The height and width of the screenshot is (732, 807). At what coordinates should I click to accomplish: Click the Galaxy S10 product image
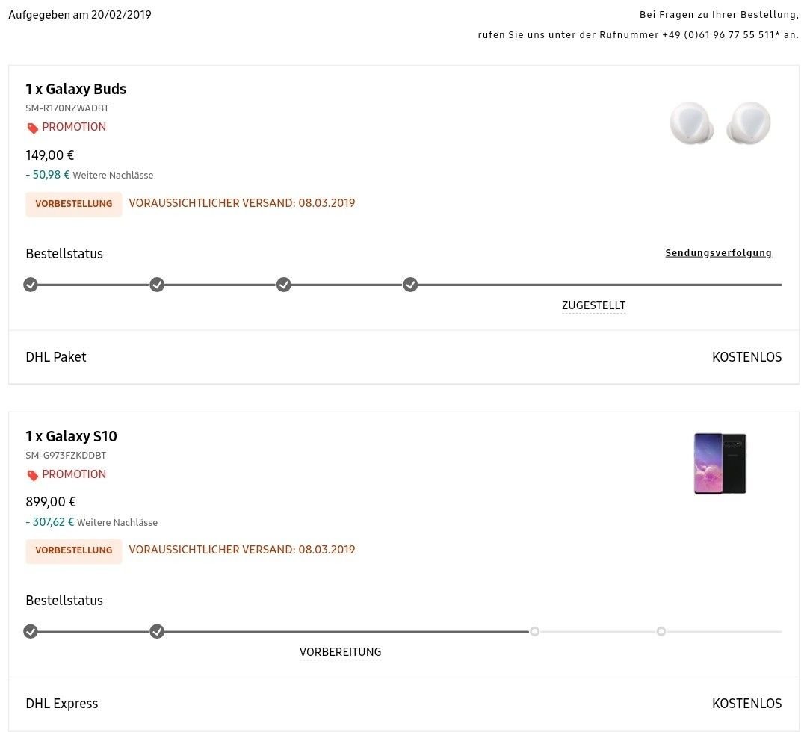[720, 464]
